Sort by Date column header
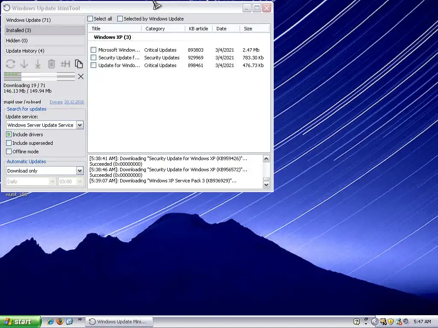Image resolution: width=438 pixels, height=328 pixels. tap(226, 29)
